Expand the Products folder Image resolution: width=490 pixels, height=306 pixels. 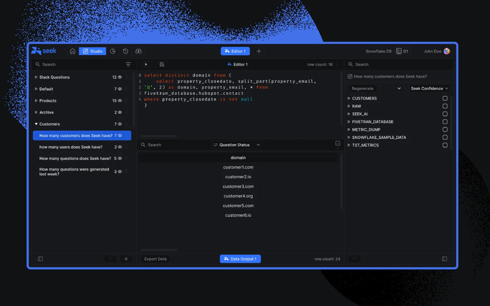tap(36, 101)
